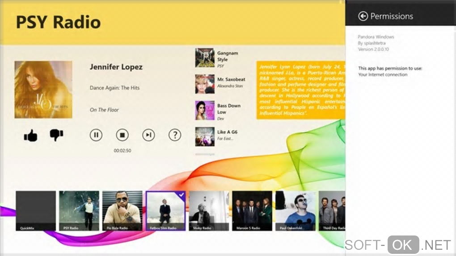This screenshot has height=256, width=456.
Task: Click the back arrow beside Permissions
Action: (363, 16)
